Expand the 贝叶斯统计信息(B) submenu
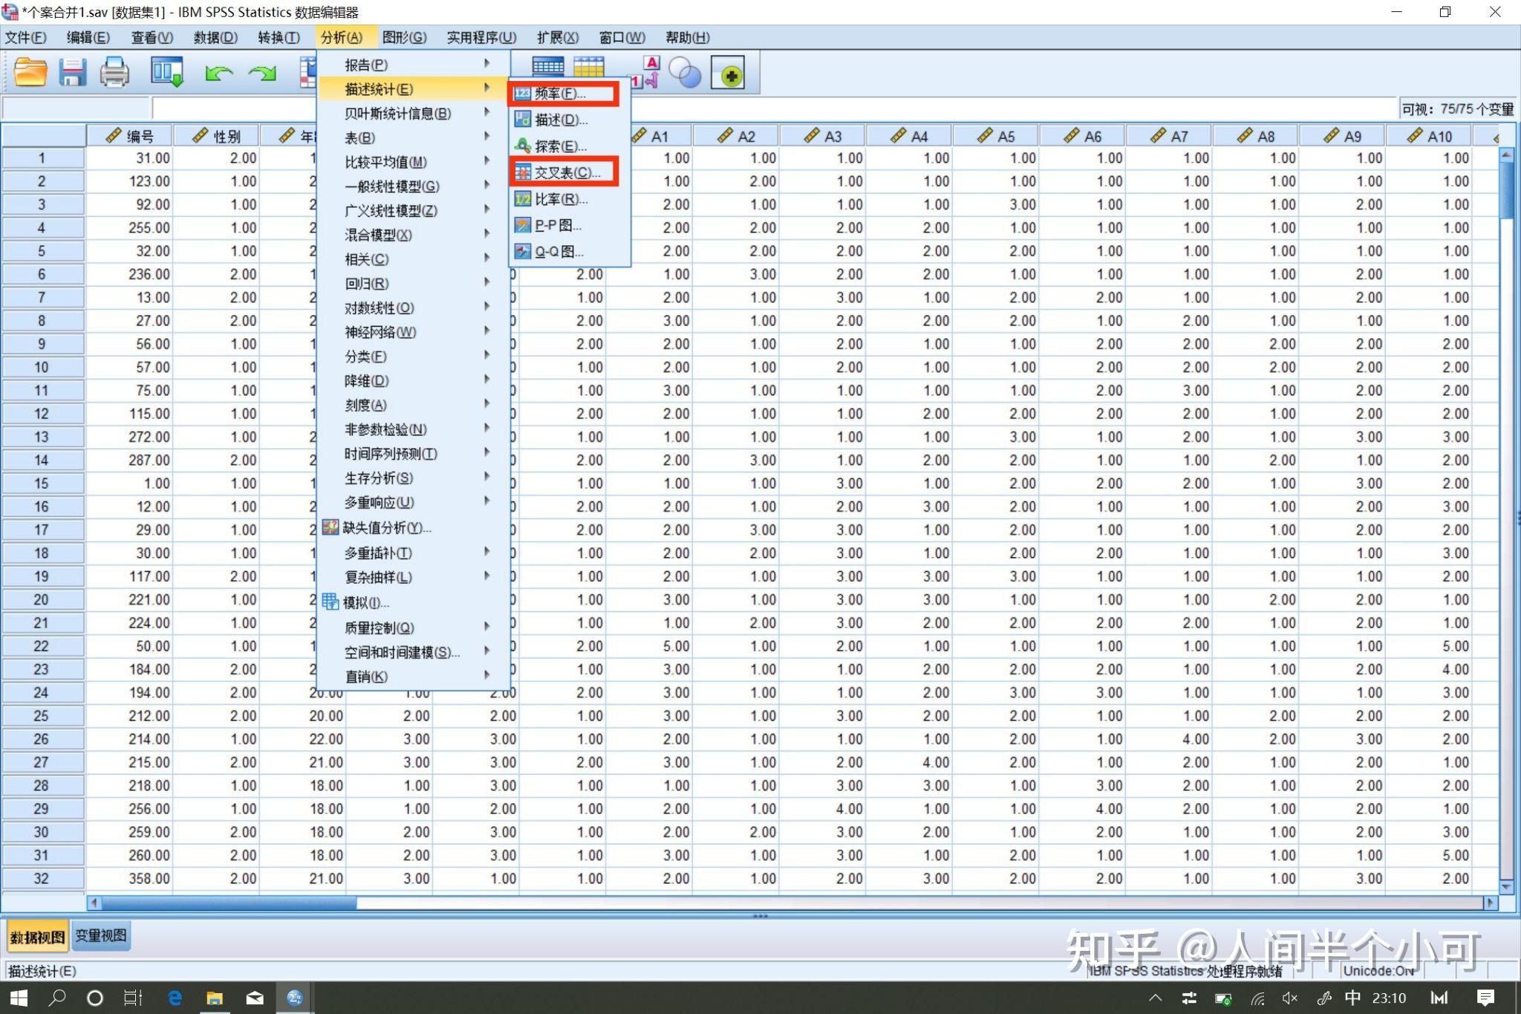This screenshot has width=1521, height=1014. 413,114
